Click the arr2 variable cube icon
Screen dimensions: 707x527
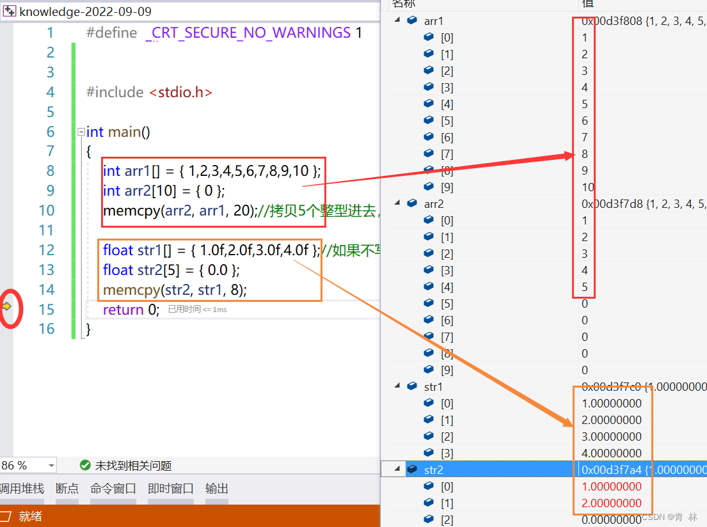pyautogui.click(x=412, y=203)
